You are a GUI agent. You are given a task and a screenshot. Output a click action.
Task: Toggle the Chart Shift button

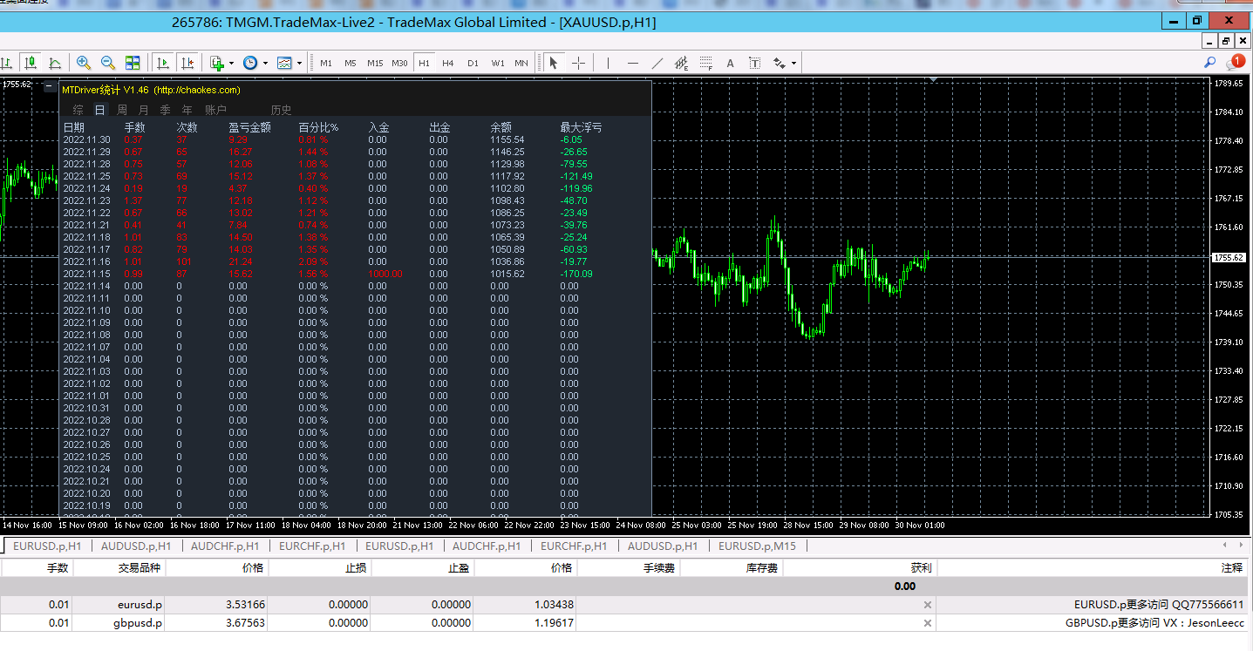coord(187,63)
